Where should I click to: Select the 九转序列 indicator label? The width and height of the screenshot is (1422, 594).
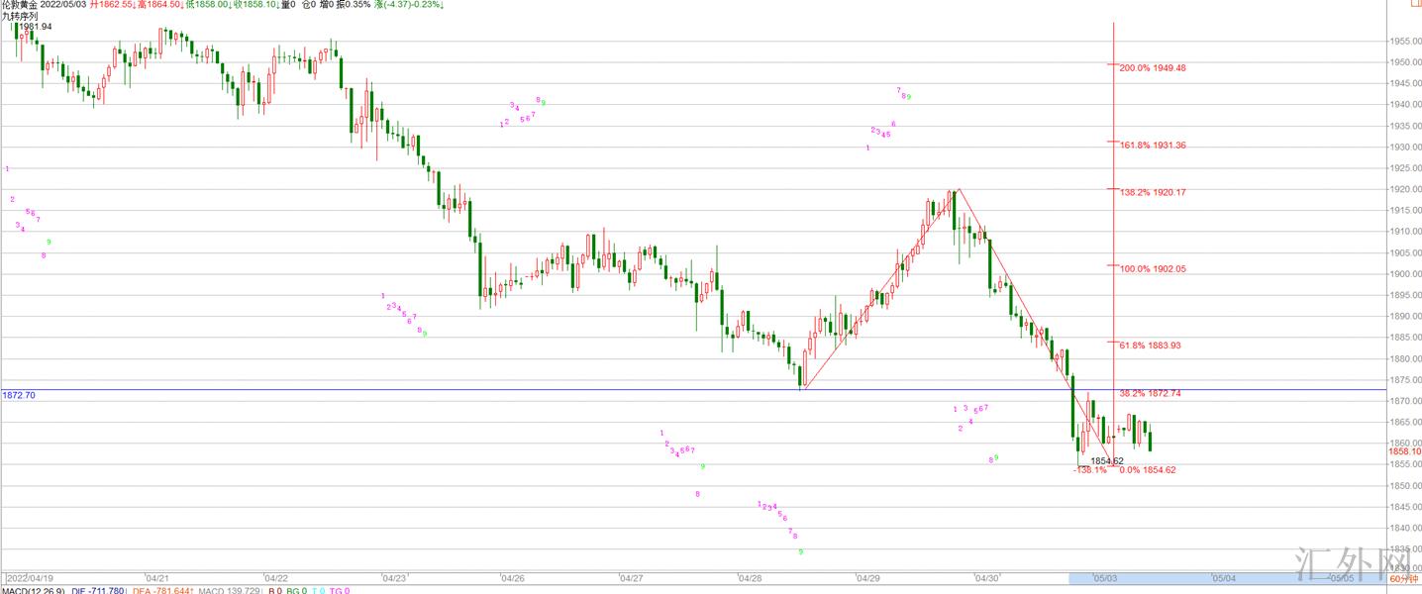point(19,16)
